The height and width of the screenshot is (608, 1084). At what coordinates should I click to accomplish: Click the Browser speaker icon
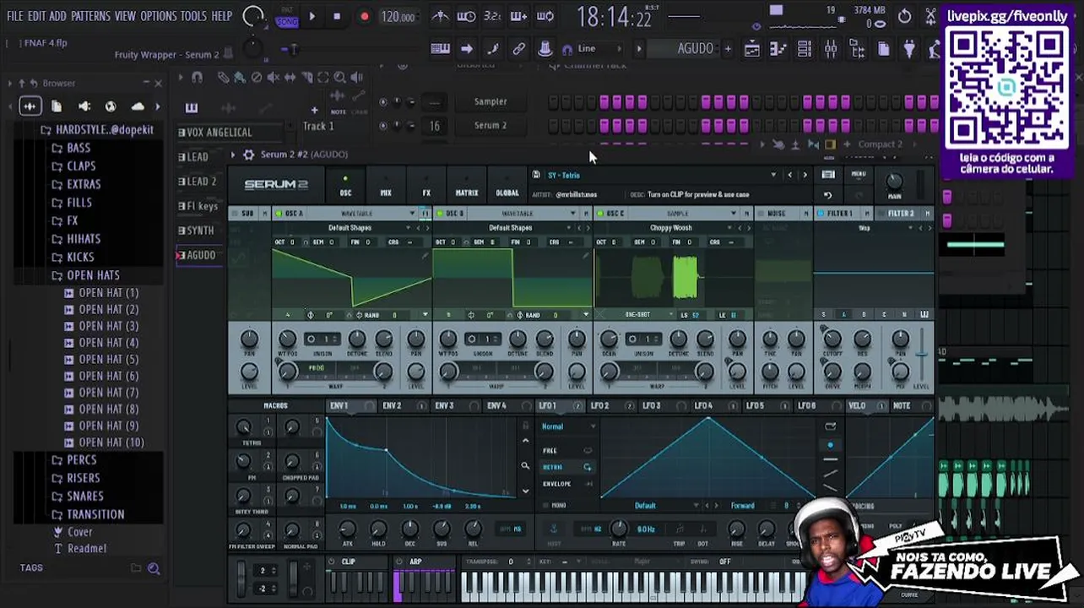click(84, 106)
